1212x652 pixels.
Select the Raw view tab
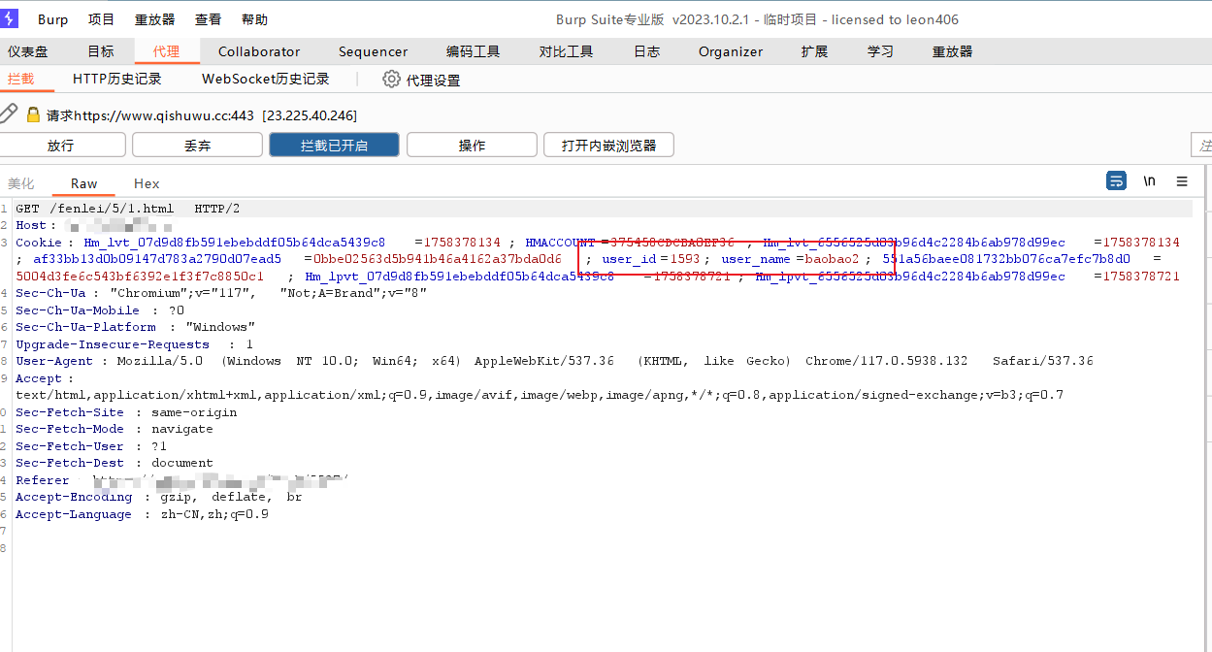(83, 183)
